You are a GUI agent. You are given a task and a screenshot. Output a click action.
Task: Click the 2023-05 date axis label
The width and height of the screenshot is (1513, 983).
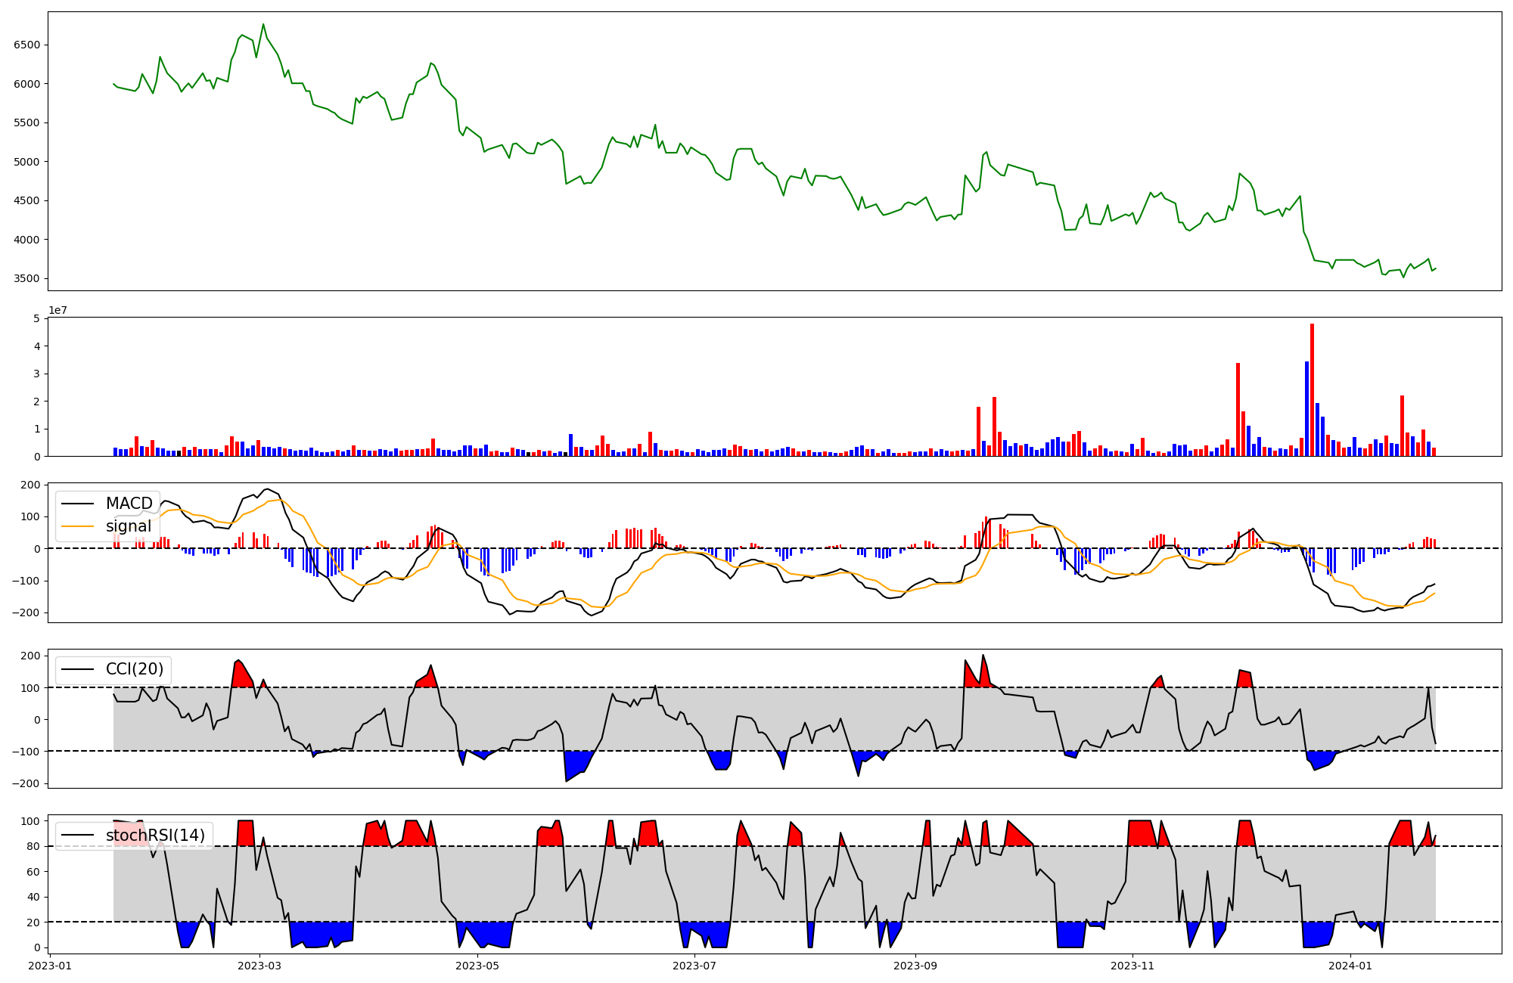pyautogui.click(x=478, y=966)
